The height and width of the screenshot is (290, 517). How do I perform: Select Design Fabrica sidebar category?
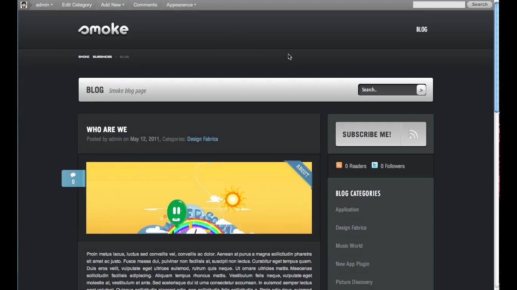pyautogui.click(x=351, y=228)
